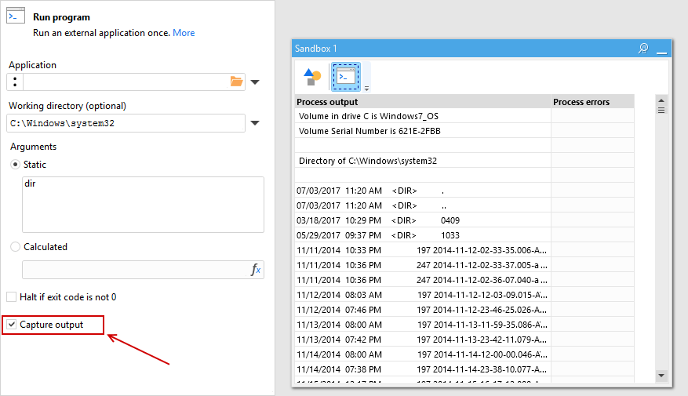This screenshot has width=688, height=396.
Task: Open the small toolbar overflow arrow in Sandbox
Action: pos(366,89)
